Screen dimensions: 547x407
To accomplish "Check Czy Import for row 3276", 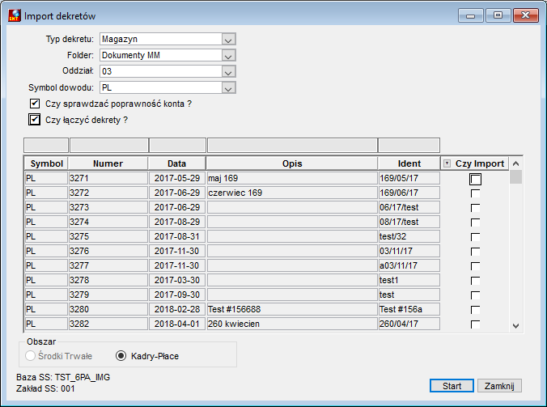I will point(475,252).
